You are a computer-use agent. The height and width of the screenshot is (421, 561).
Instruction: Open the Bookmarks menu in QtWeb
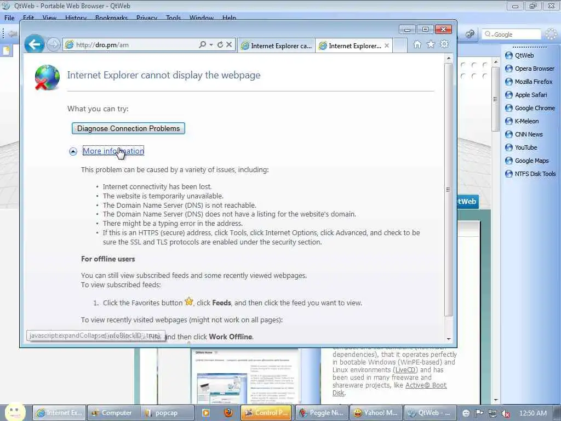pyautogui.click(x=111, y=18)
